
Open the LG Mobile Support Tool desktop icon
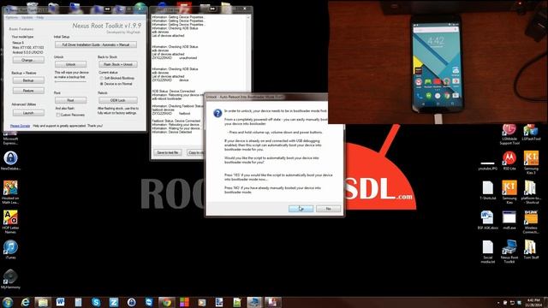(509, 134)
